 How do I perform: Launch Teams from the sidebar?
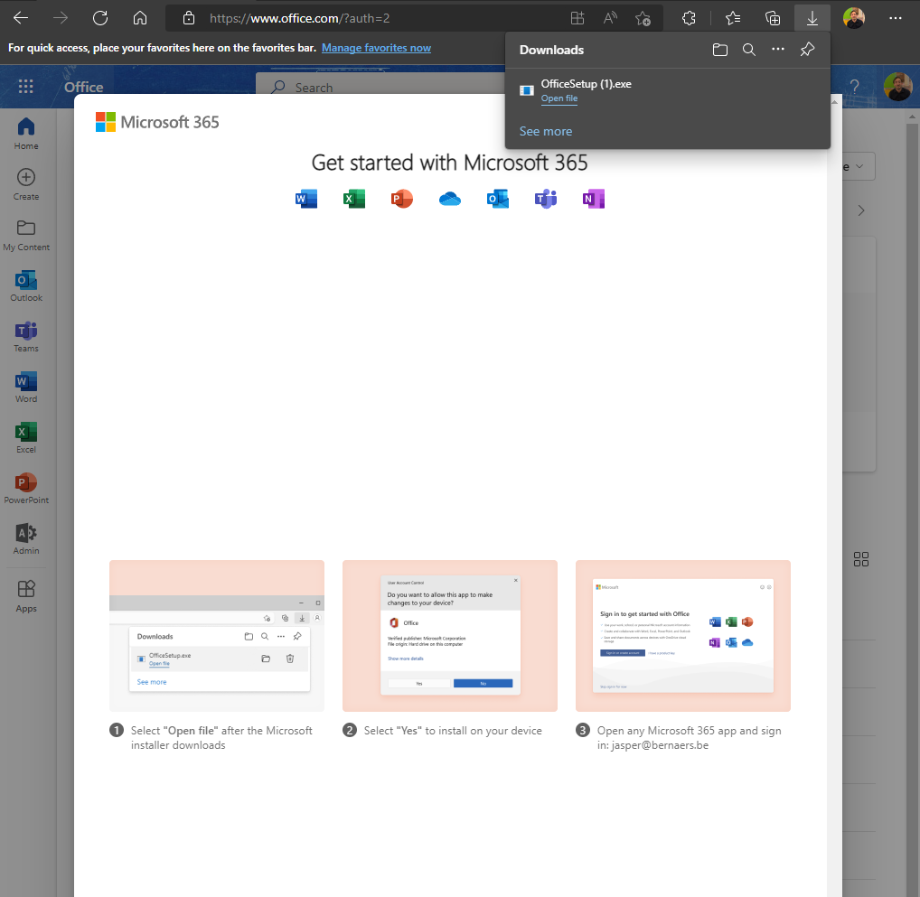pyautogui.click(x=26, y=336)
